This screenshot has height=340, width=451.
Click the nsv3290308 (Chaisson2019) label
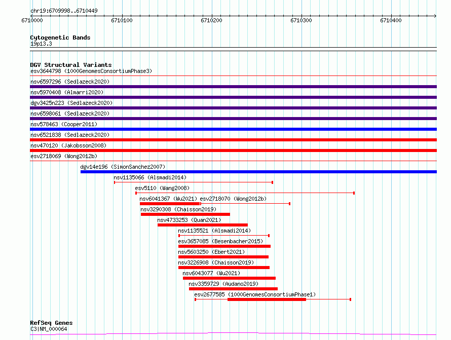[x=178, y=209]
